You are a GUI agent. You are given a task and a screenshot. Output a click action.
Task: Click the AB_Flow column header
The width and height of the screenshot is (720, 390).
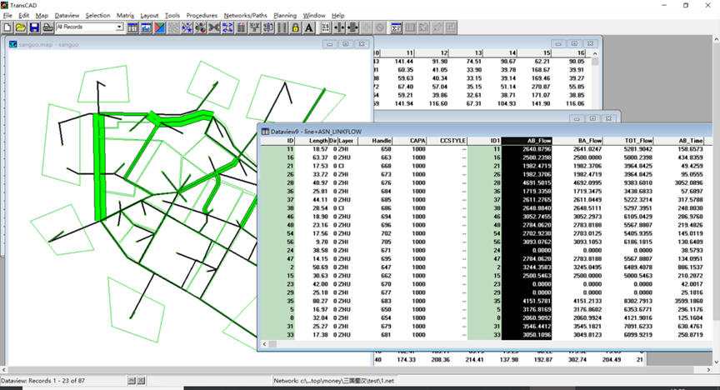point(527,141)
